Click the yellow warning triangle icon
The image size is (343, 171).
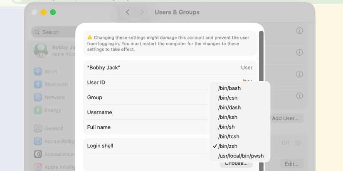pyautogui.click(x=90, y=37)
